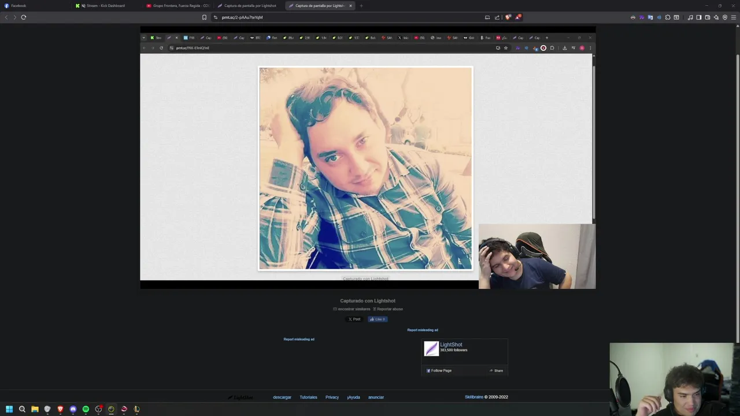This screenshot has width=740, height=416.
Task: Reload the current page
Action: (x=24, y=17)
